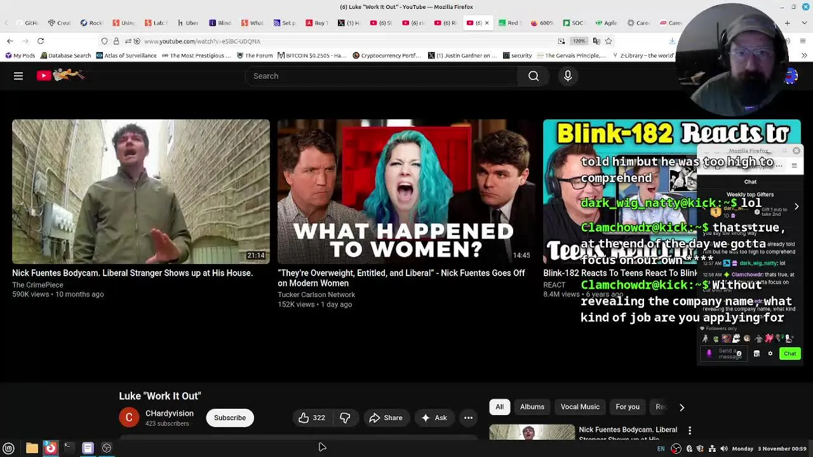Screen dimensions: 813x457
Task: Click Send a message field in chat
Action: coord(725,354)
